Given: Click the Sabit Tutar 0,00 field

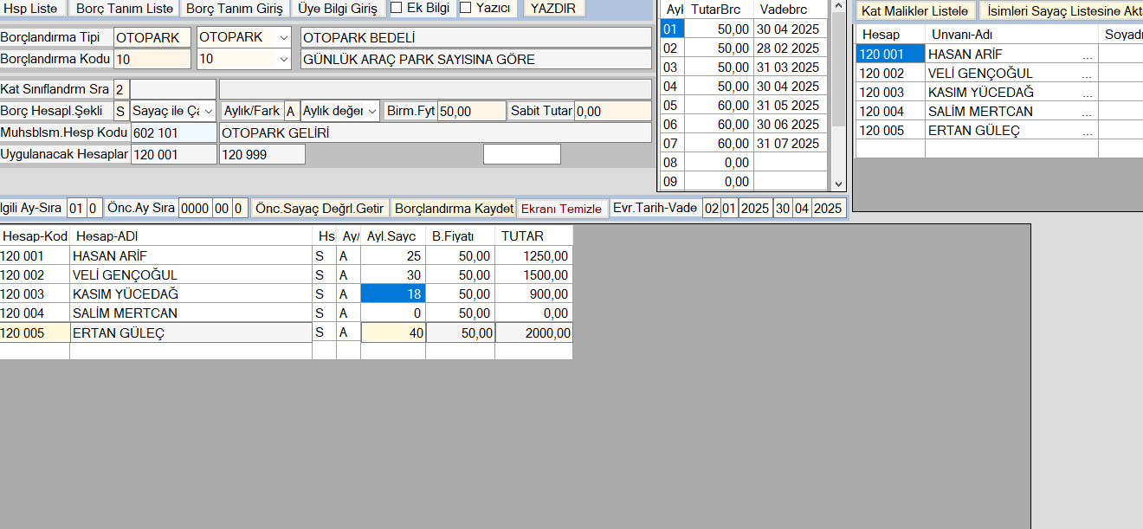Looking at the screenshot, I should 612,111.
